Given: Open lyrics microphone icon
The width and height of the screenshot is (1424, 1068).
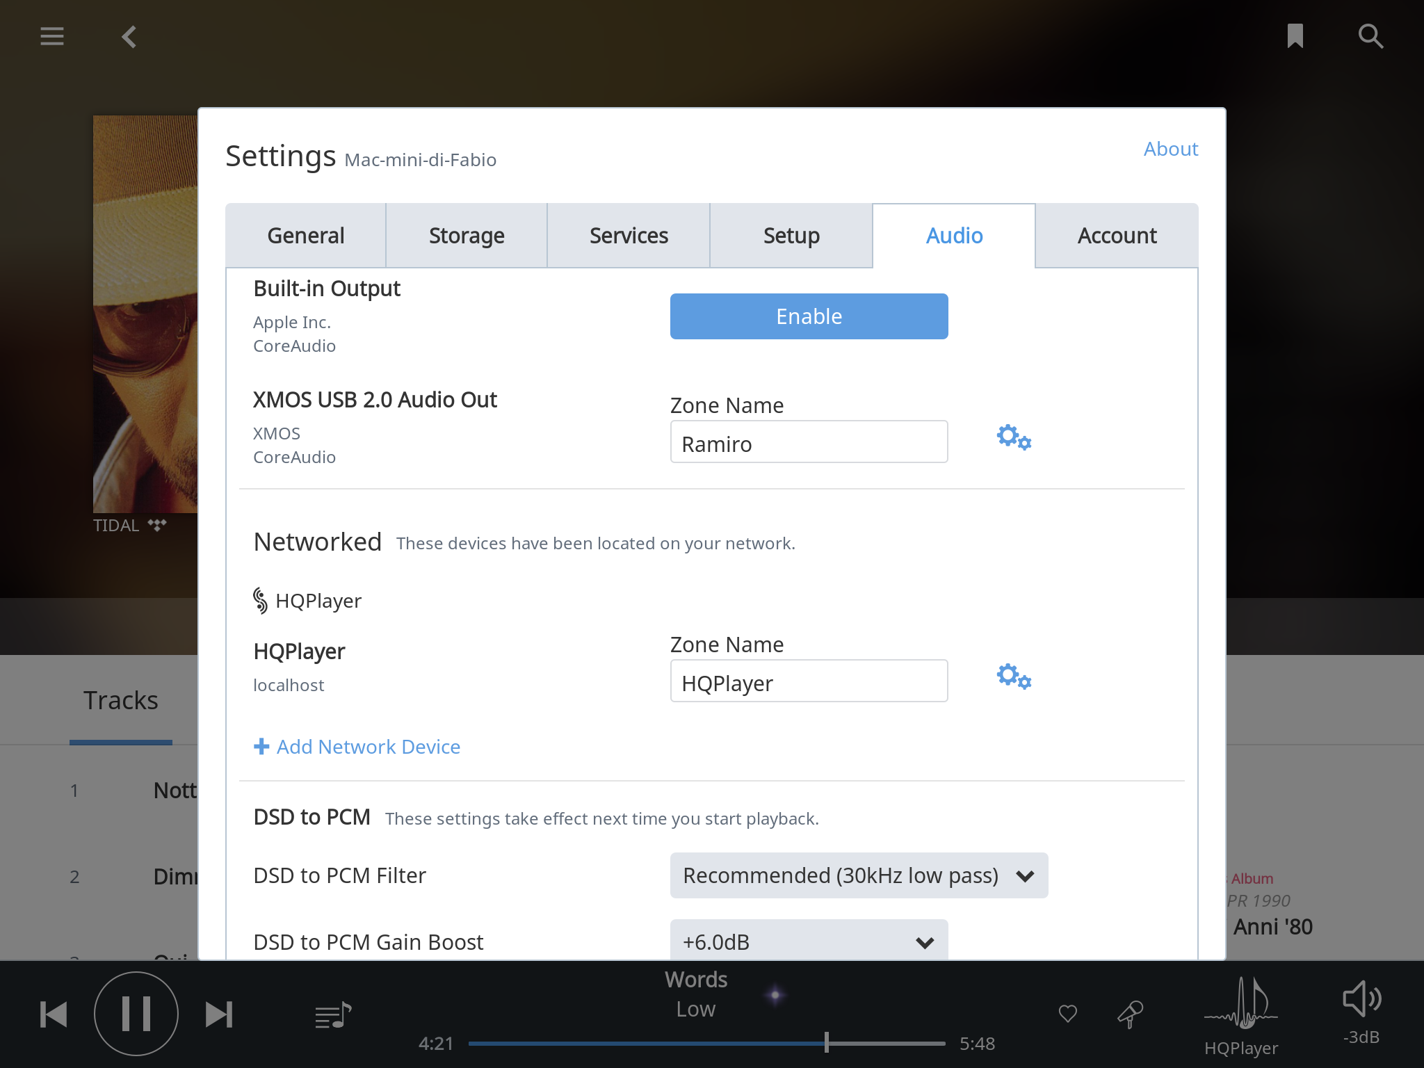Looking at the screenshot, I should [x=1130, y=1014].
